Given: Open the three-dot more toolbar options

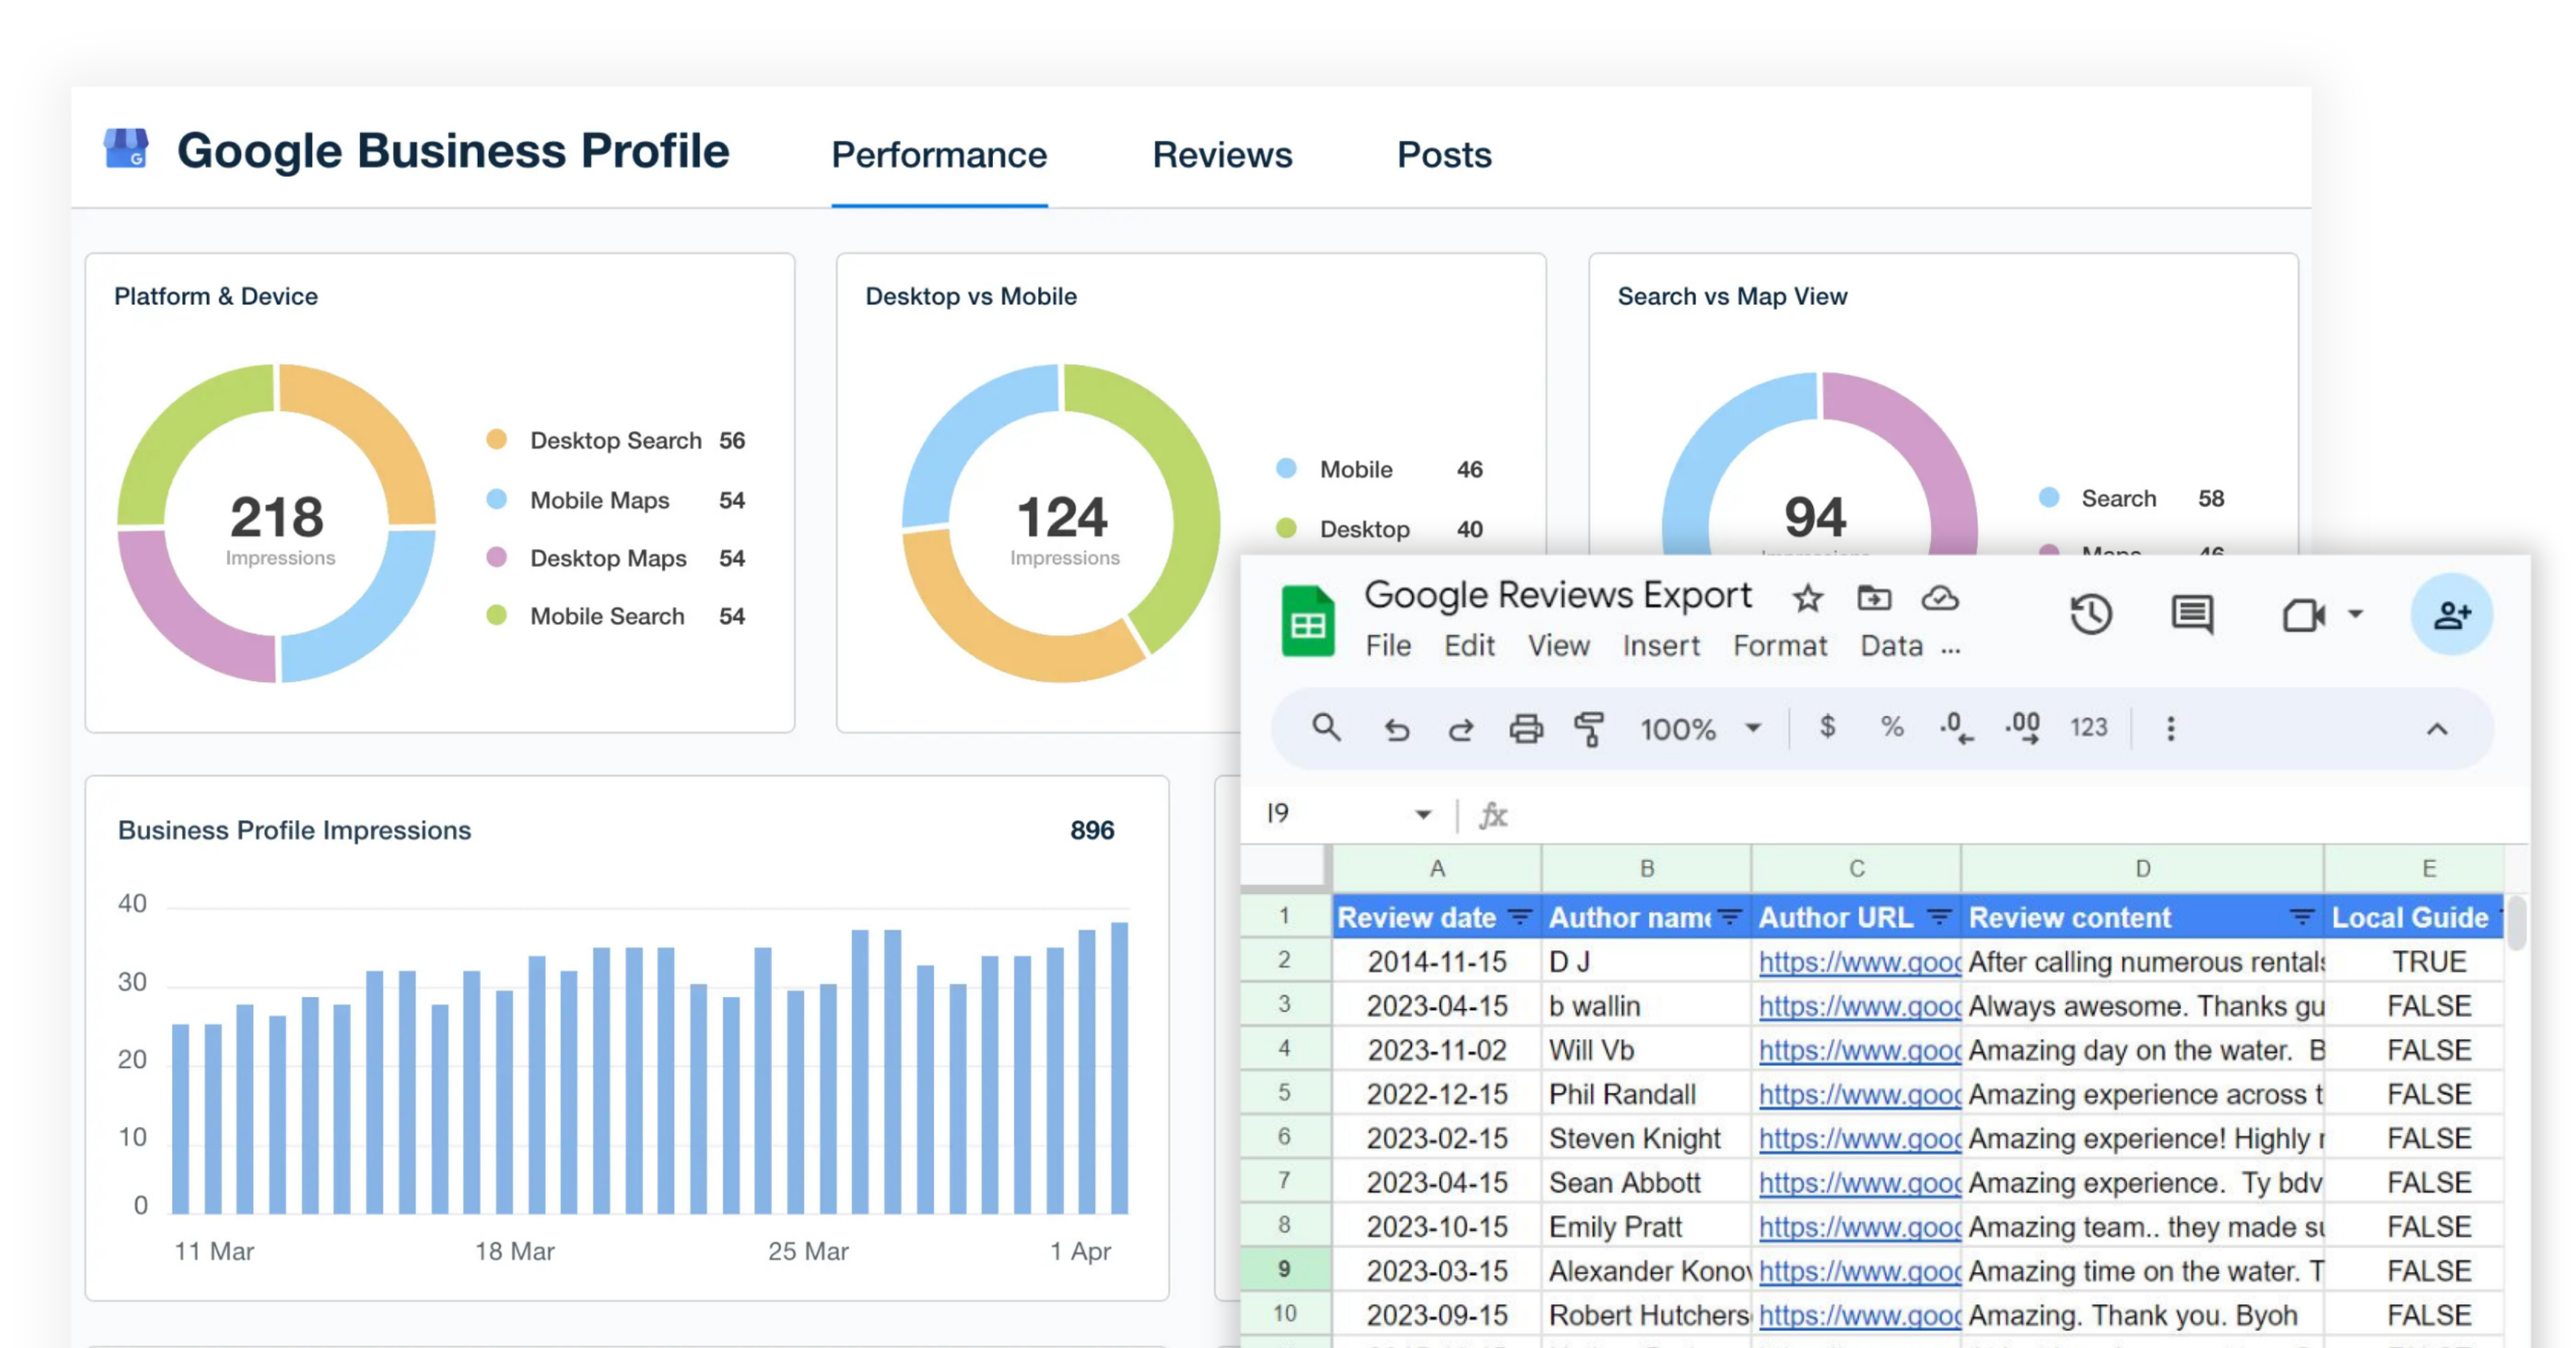Looking at the screenshot, I should pyautogui.click(x=2170, y=728).
